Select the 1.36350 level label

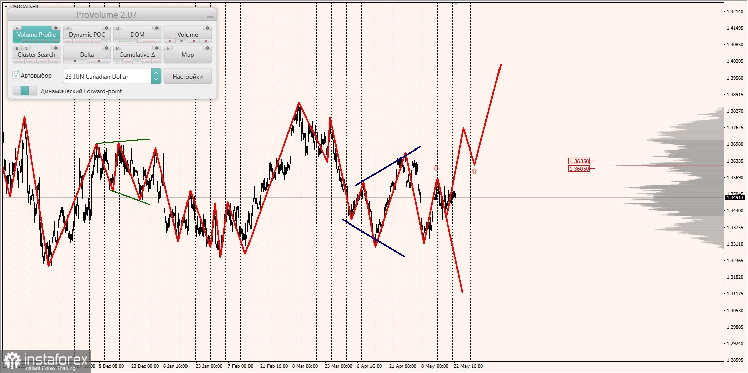pyautogui.click(x=578, y=161)
